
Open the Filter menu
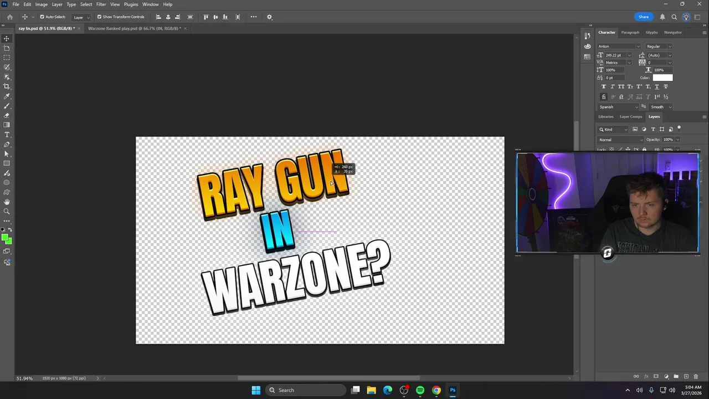101,4
